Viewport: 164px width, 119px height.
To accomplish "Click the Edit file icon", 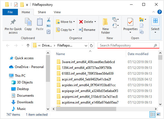I will point(141,26).
